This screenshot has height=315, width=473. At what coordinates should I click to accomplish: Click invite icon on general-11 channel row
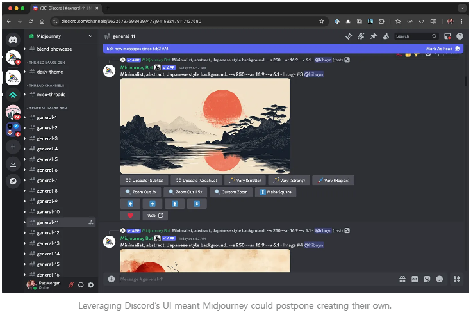(x=91, y=222)
